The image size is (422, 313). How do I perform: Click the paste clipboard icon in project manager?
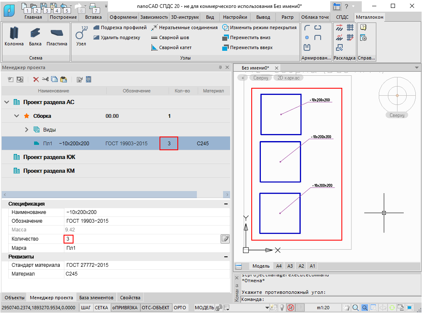click(64, 79)
